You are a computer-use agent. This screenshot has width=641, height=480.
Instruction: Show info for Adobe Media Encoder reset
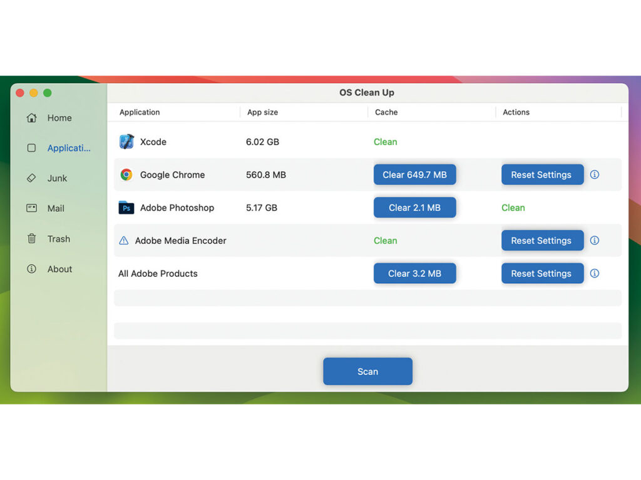pyautogui.click(x=595, y=241)
